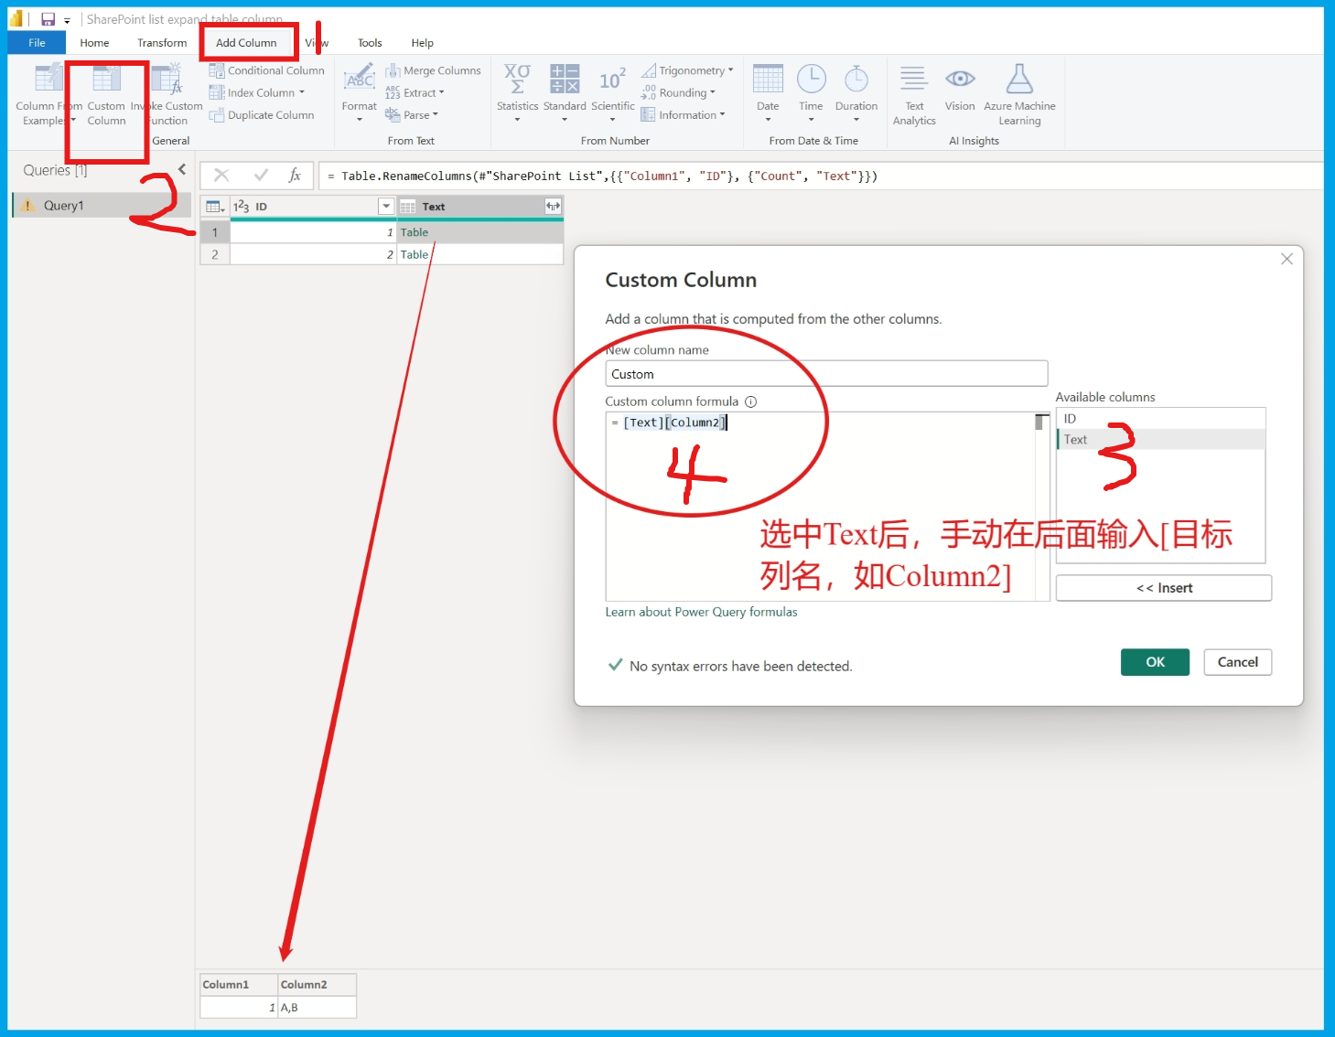Click the Duration clock icon

point(856,80)
